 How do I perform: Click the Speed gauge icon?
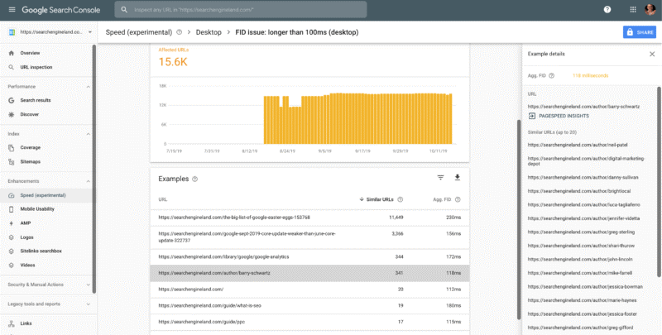tap(12, 195)
